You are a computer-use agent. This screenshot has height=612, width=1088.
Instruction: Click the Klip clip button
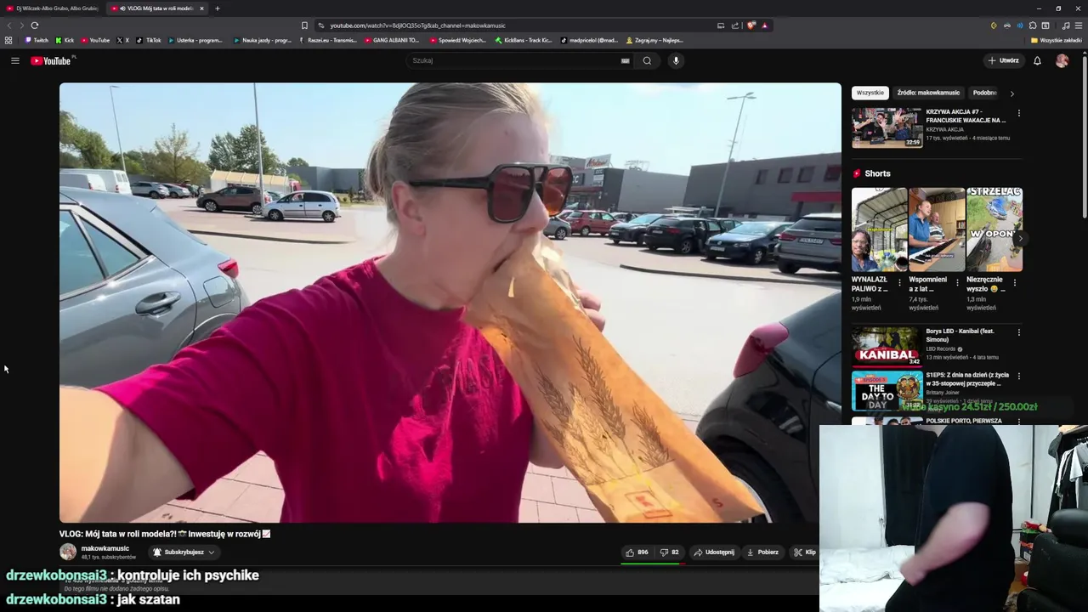click(804, 552)
